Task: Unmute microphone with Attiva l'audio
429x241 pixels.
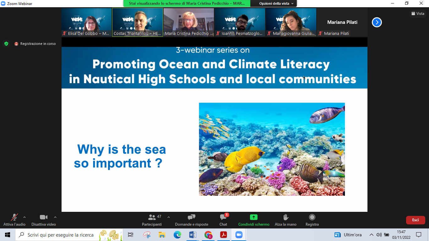Action: 14,220
